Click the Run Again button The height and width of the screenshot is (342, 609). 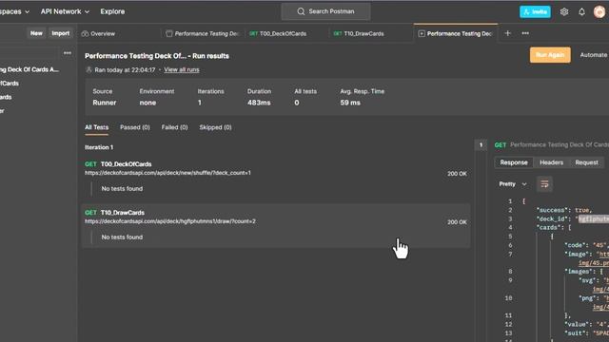tap(550, 55)
